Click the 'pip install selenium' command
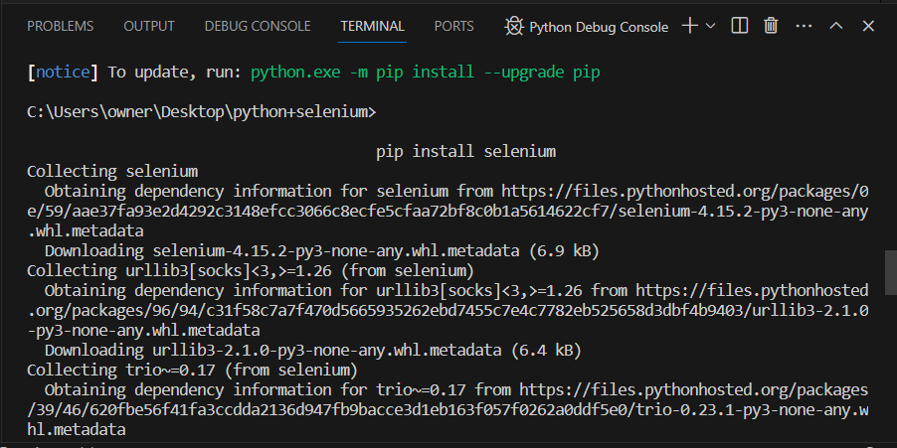Image resolution: width=897 pixels, height=448 pixels. pos(466,151)
